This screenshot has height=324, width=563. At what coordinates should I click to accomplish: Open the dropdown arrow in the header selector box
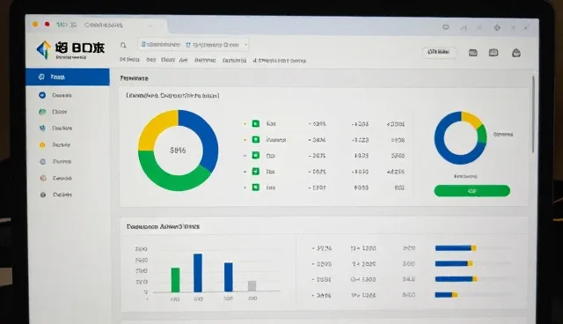(246, 45)
